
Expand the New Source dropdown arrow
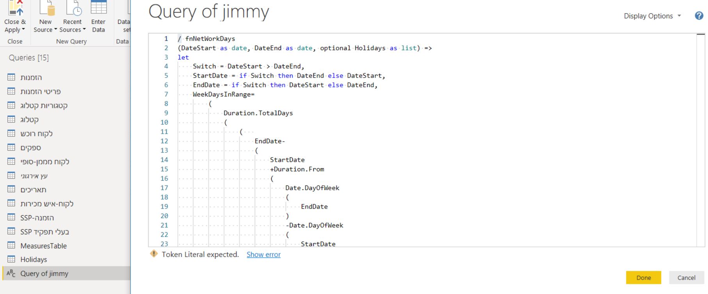point(55,30)
